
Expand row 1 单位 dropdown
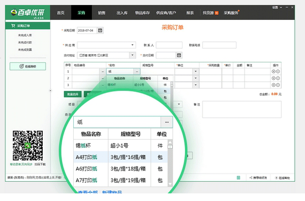click(x=196, y=72)
